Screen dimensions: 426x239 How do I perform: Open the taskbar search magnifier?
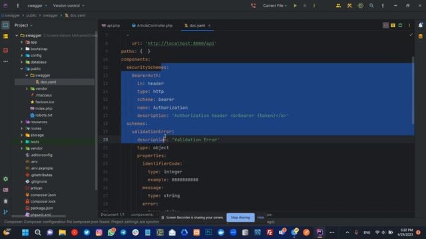(x=38, y=232)
